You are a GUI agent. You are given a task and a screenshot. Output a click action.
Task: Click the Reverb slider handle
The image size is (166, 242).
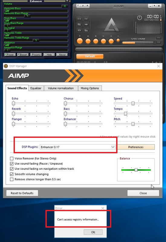13,114
